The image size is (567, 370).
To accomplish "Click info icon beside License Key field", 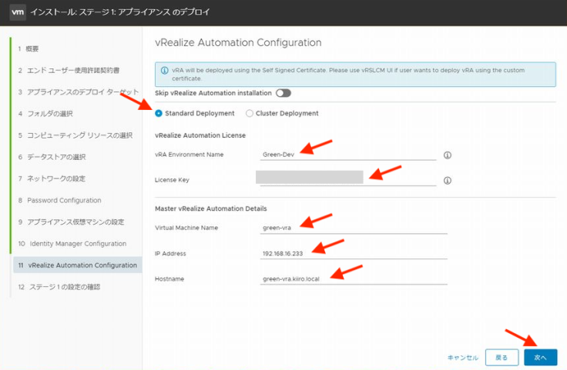I will 448,181.
